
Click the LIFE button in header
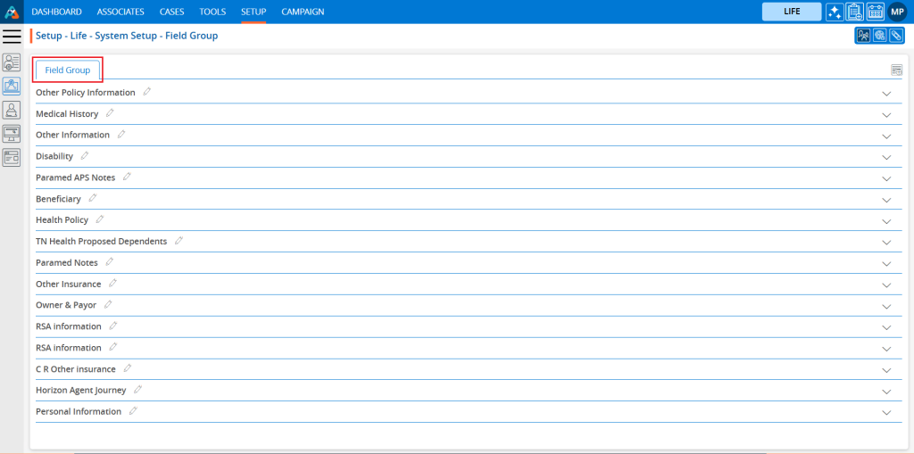coord(791,12)
